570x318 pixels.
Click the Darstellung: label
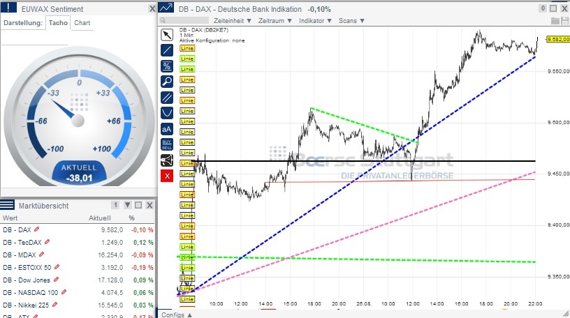coord(23,23)
